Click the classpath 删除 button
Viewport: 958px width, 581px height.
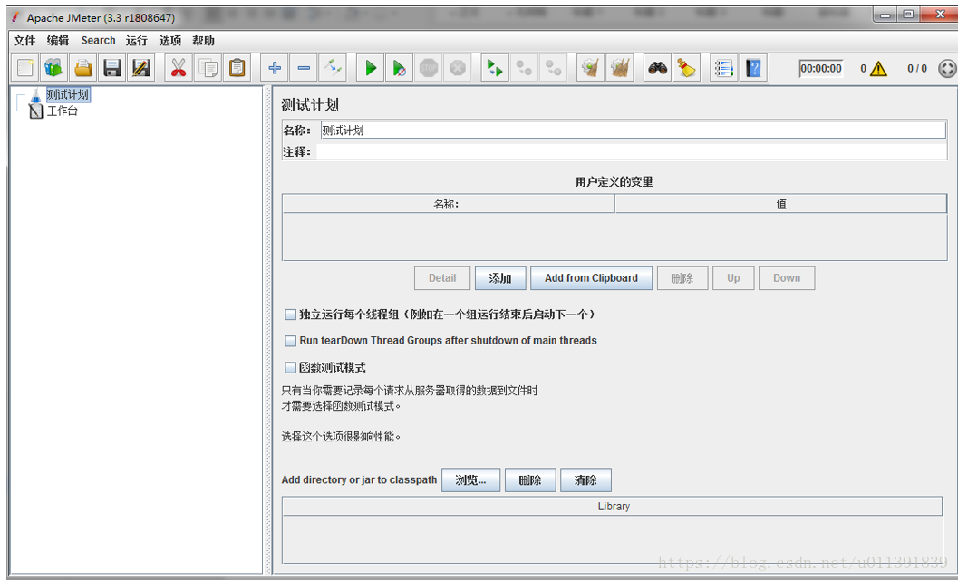point(530,480)
